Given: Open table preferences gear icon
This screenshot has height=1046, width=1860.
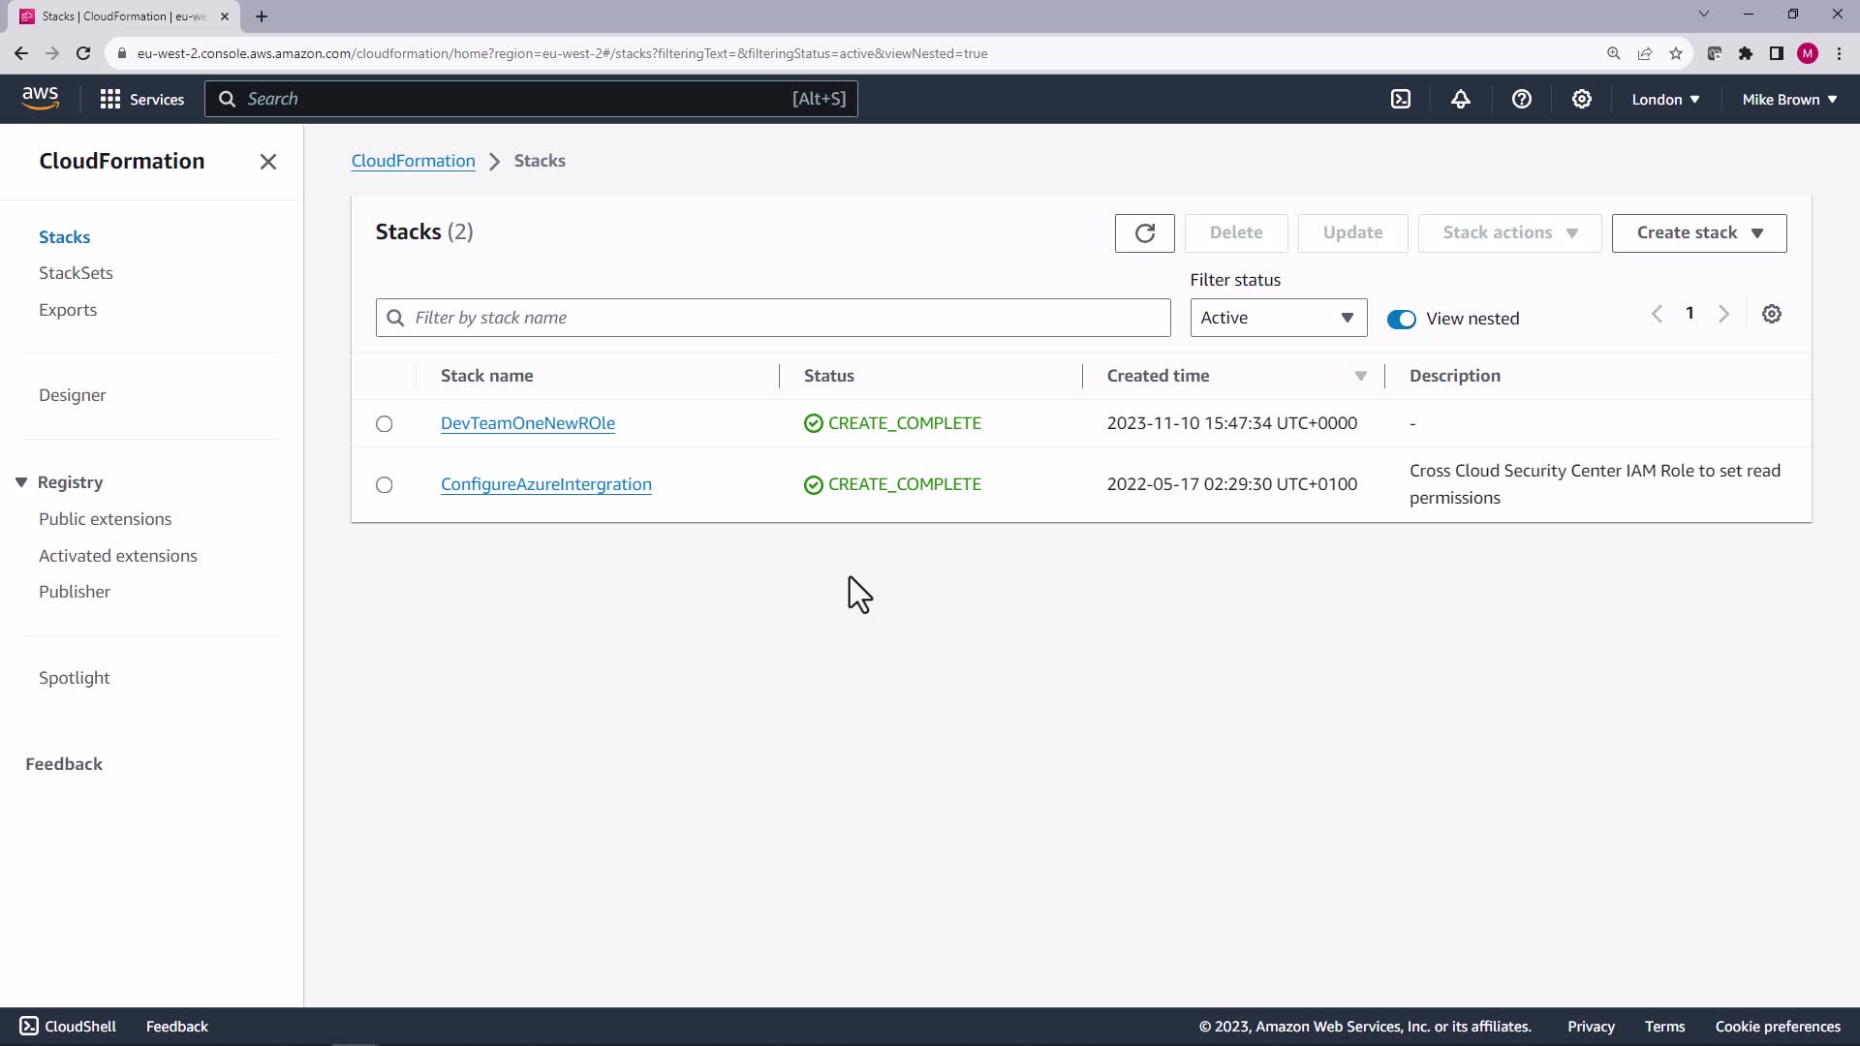Looking at the screenshot, I should click(1771, 314).
